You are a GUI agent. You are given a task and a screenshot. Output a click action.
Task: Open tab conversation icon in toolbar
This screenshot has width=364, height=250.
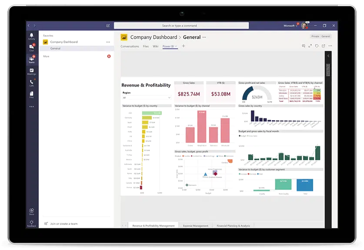tap(304, 46)
